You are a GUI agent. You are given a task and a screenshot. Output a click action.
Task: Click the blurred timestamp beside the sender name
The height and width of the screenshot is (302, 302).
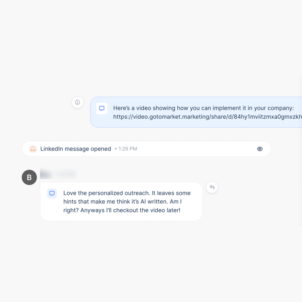tap(65, 174)
